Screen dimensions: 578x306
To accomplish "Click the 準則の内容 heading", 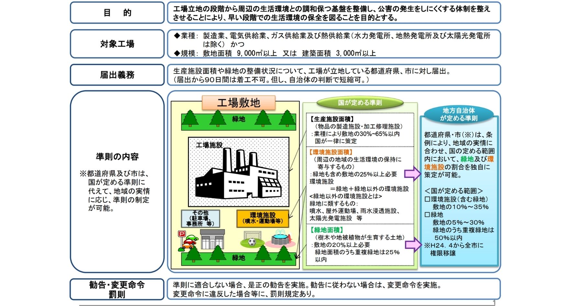I will [117, 157].
